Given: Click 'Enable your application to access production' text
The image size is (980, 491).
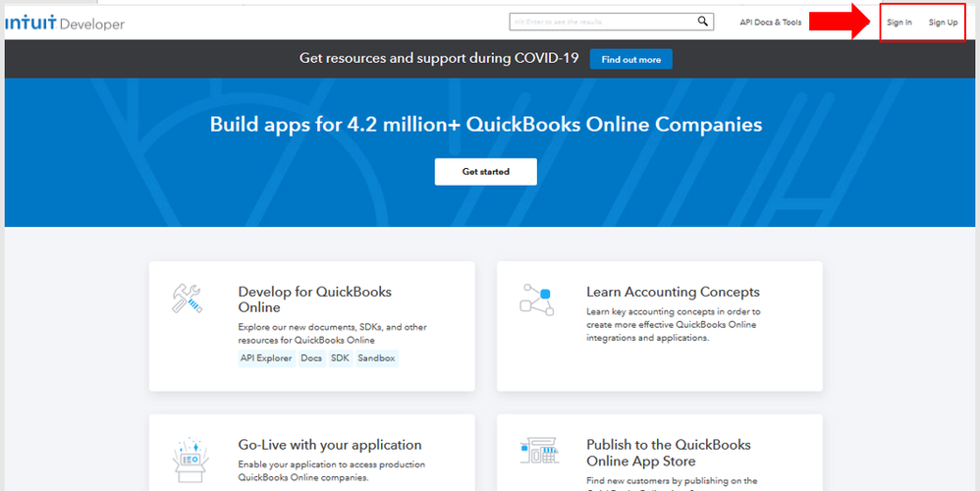Looking at the screenshot, I should point(331,471).
